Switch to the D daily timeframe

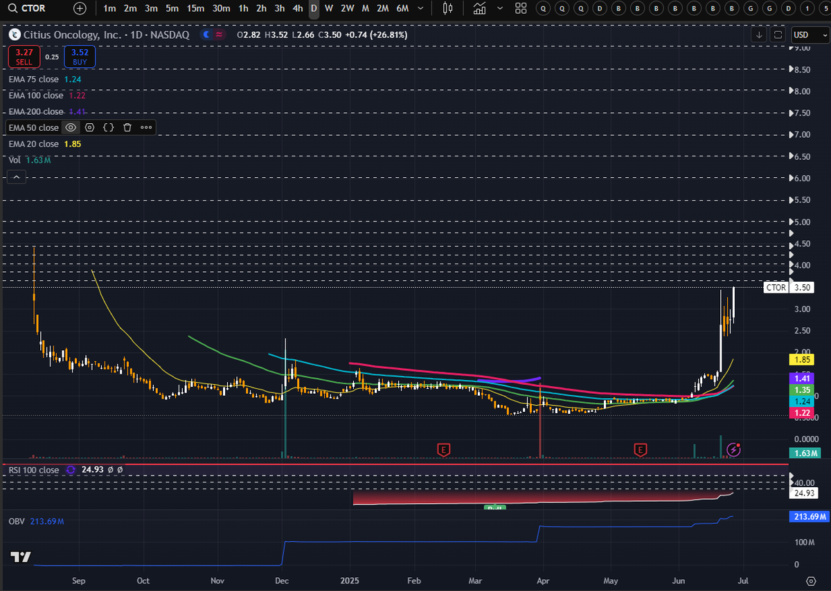coord(314,8)
